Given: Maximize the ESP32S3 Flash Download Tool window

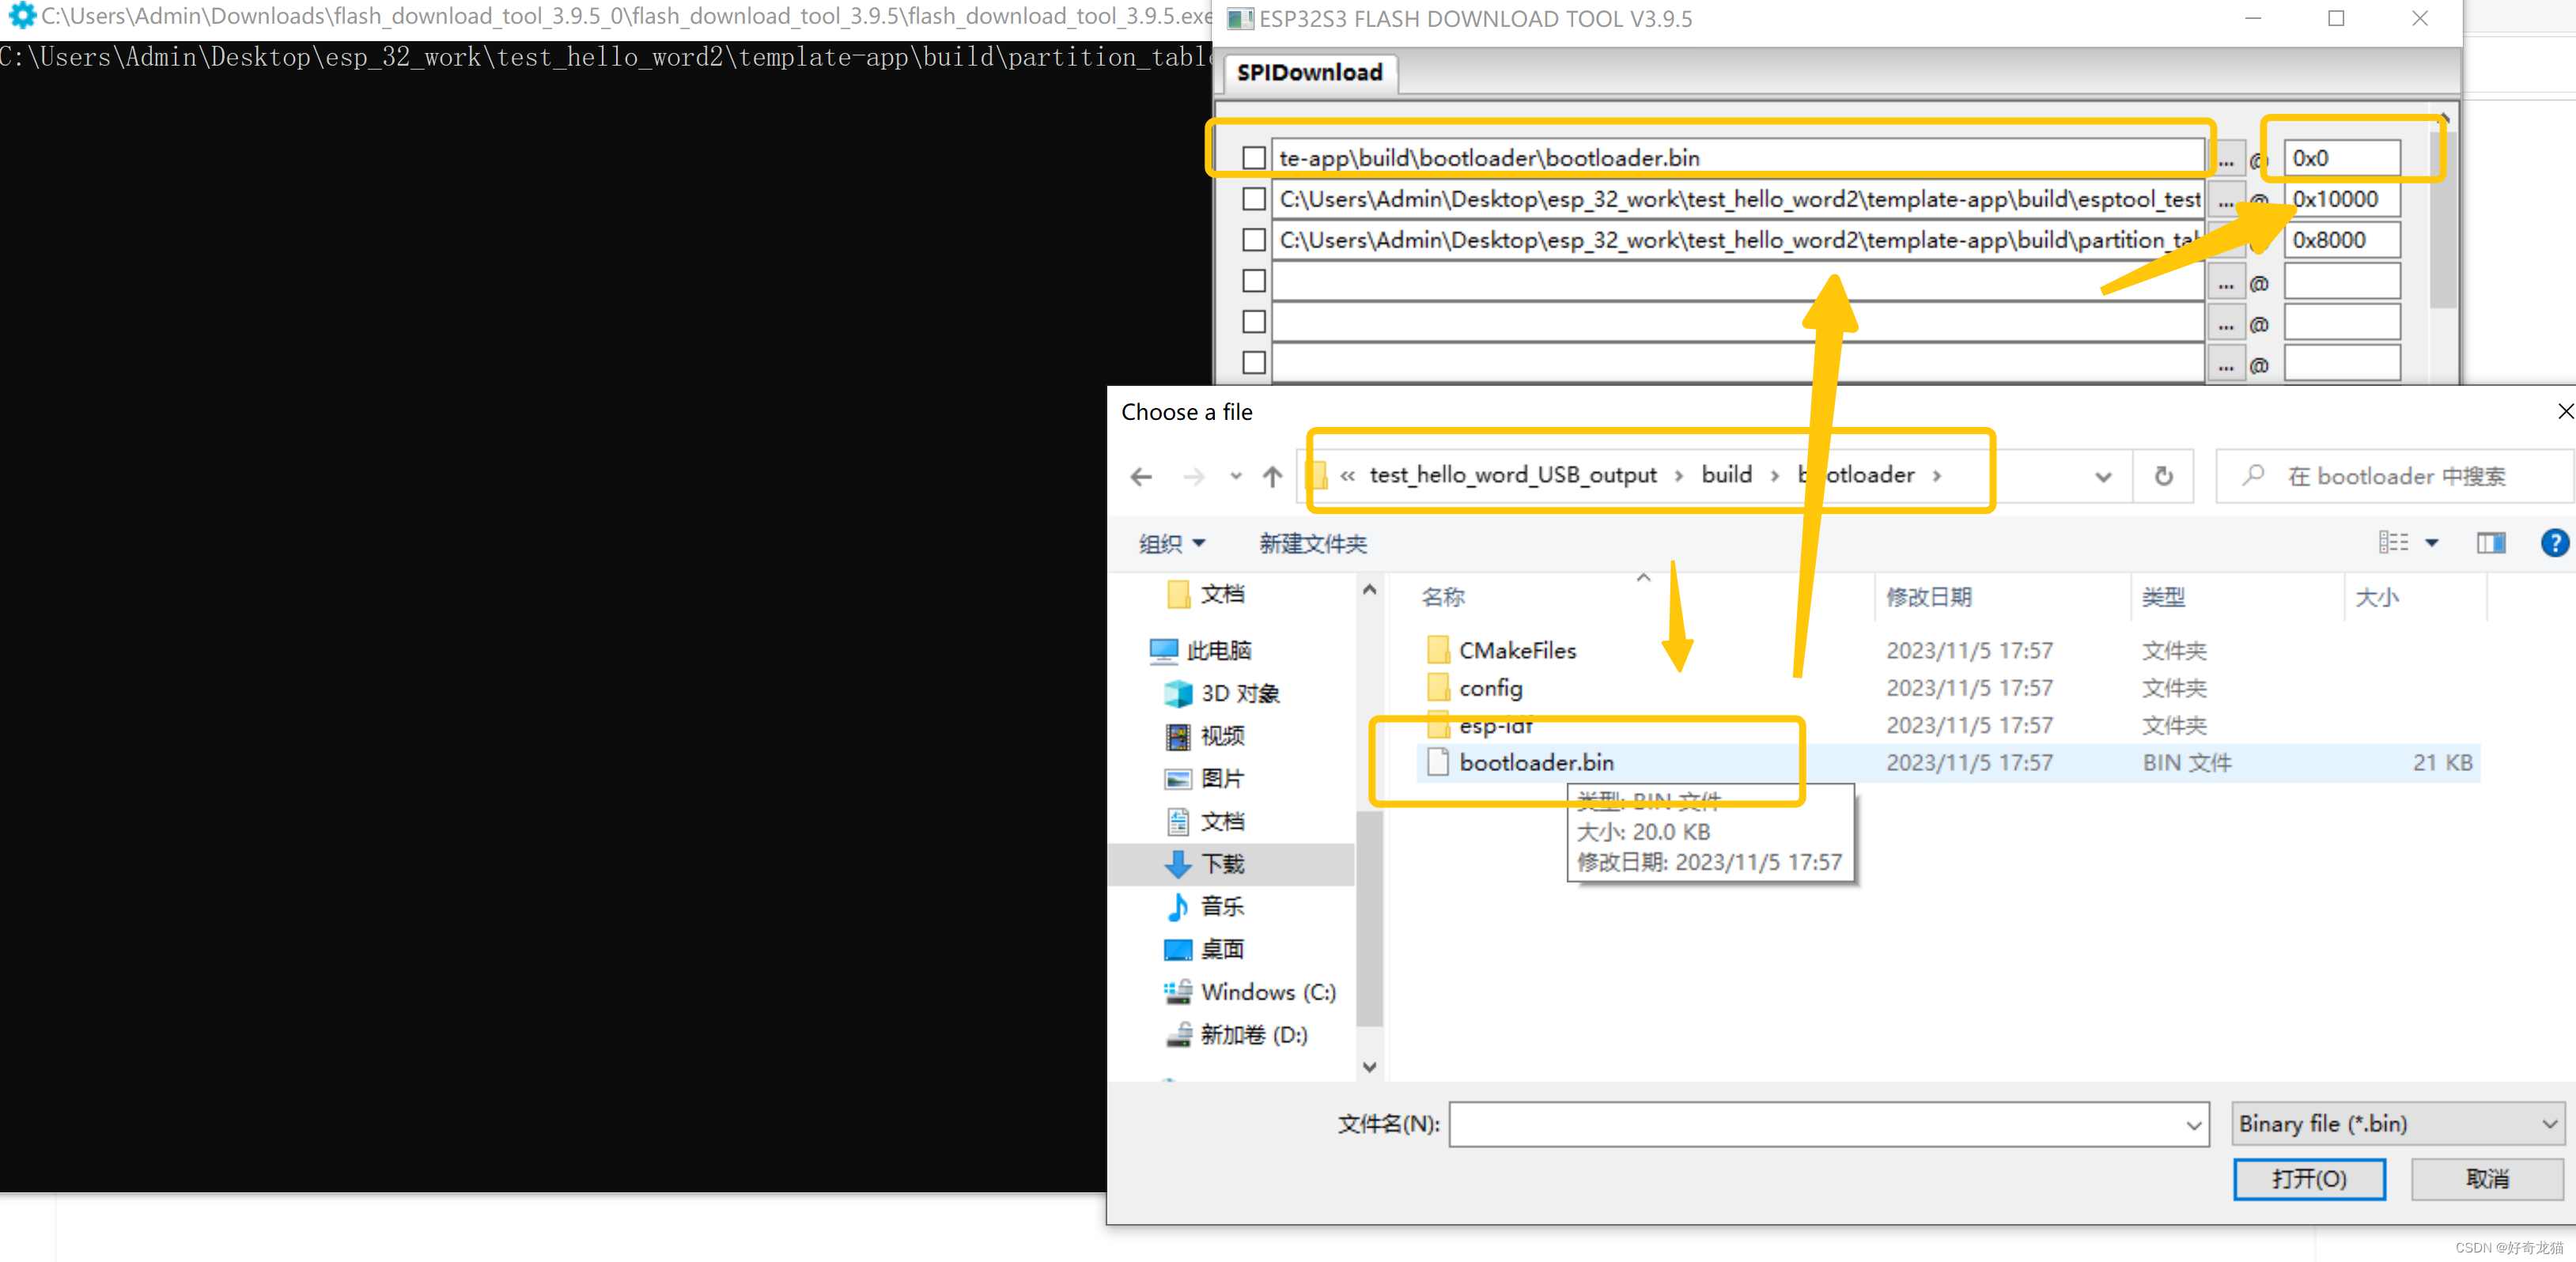Looking at the screenshot, I should pyautogui.click(x=2336, y=18).
